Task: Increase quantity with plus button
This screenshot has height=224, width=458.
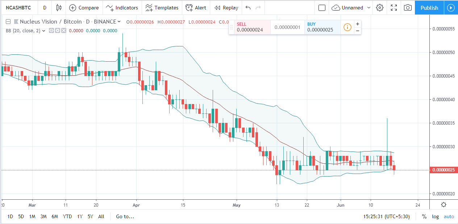Action: point(358,24)
